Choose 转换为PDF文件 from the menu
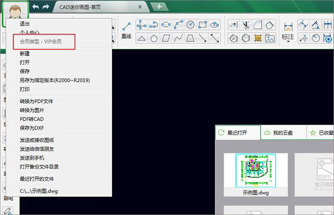This screenshot has height=215, width=334. (x=36, y=102)
